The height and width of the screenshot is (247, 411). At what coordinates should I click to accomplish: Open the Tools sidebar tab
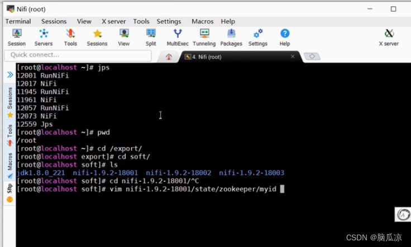[x=10, y=135]
